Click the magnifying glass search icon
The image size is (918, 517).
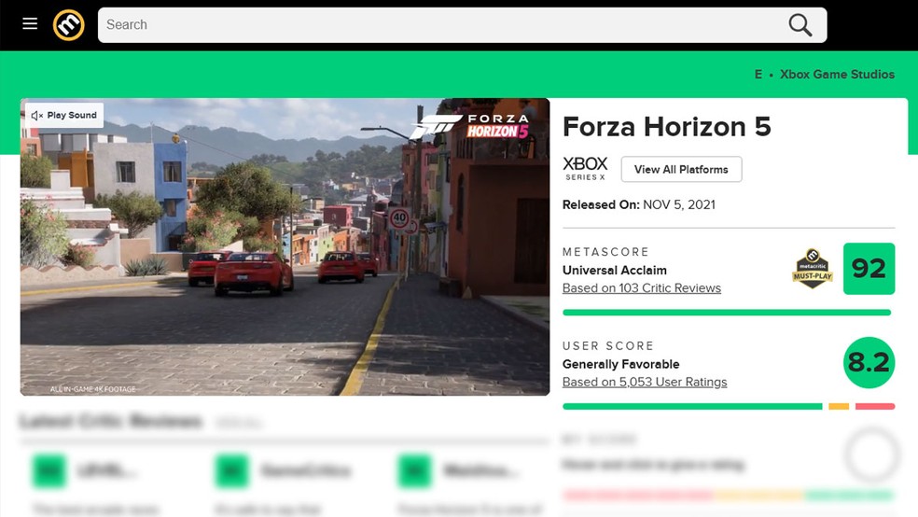[x=800, y=24]
